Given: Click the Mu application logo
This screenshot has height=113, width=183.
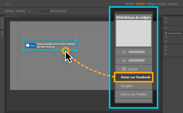Looking at the screenshot, I should point(8,4).
